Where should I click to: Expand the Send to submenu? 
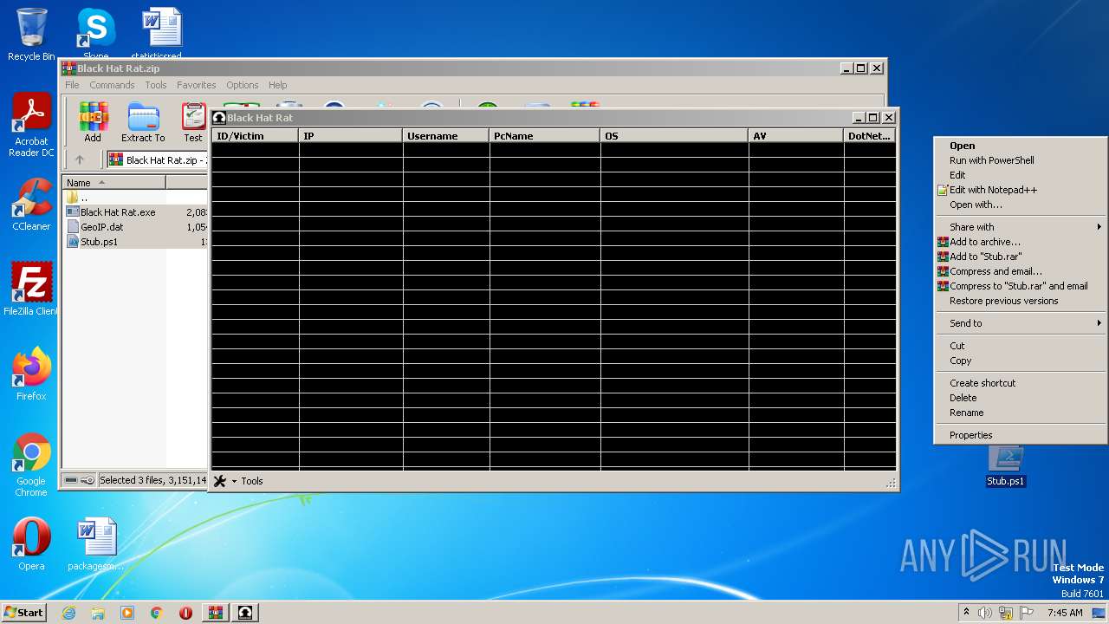pyautogui.click(x=1020, y=323)
